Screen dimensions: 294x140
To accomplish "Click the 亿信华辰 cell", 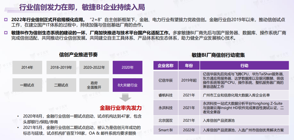I will pos(166,80).
